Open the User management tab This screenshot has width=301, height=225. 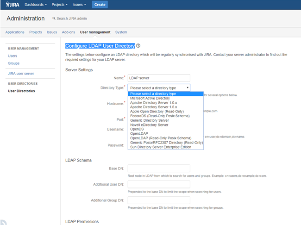point(95,32)
